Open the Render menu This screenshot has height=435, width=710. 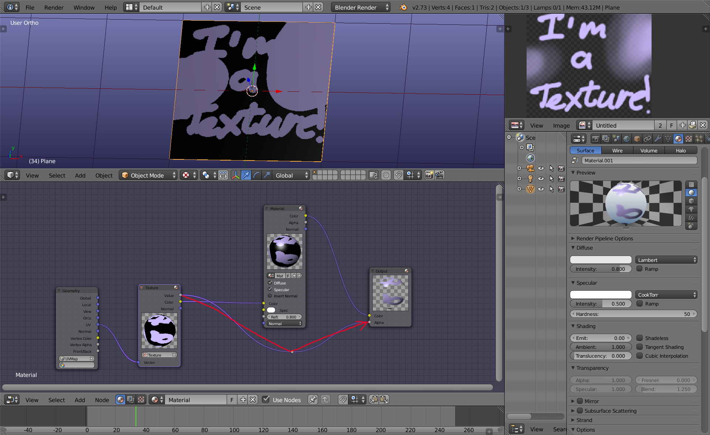(54, 7)
